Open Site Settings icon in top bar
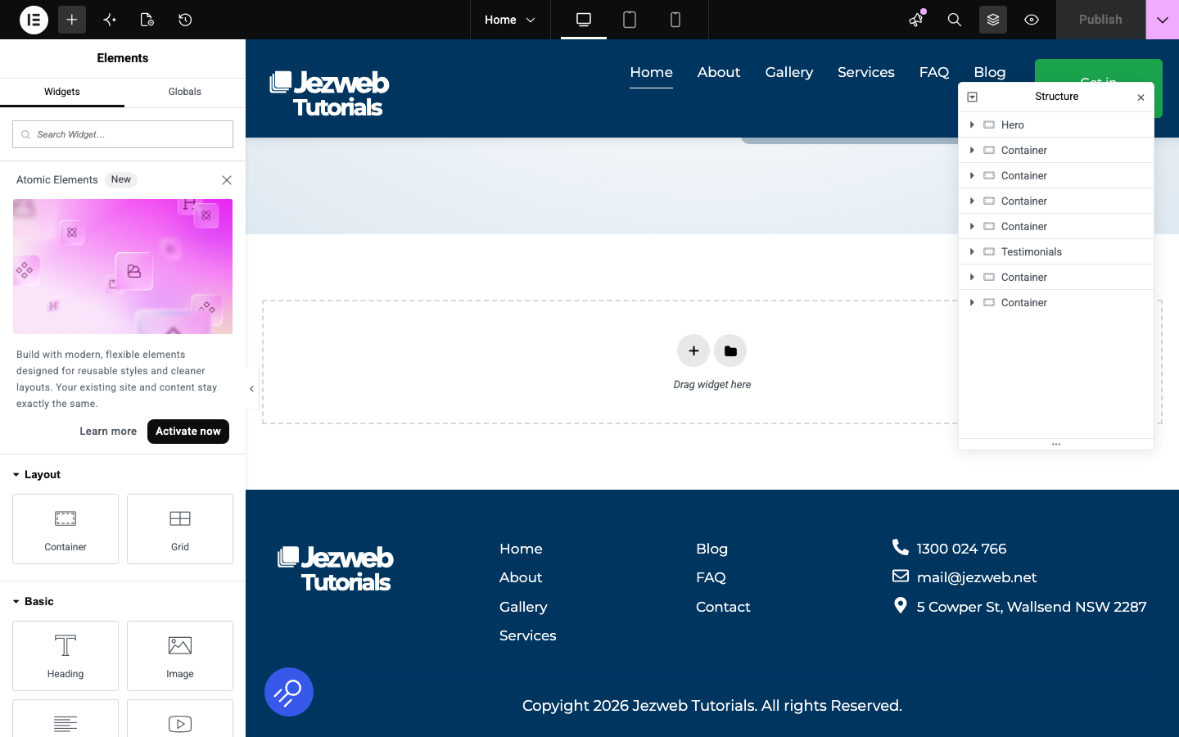 pyautogui.click(x=110, y=20)
